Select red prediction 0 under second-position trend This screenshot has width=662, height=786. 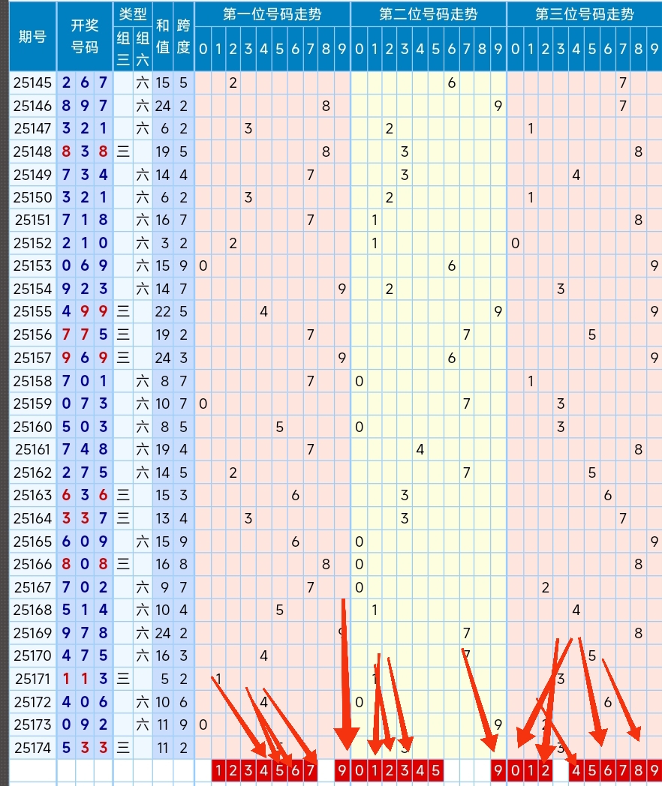click(359, 770)
